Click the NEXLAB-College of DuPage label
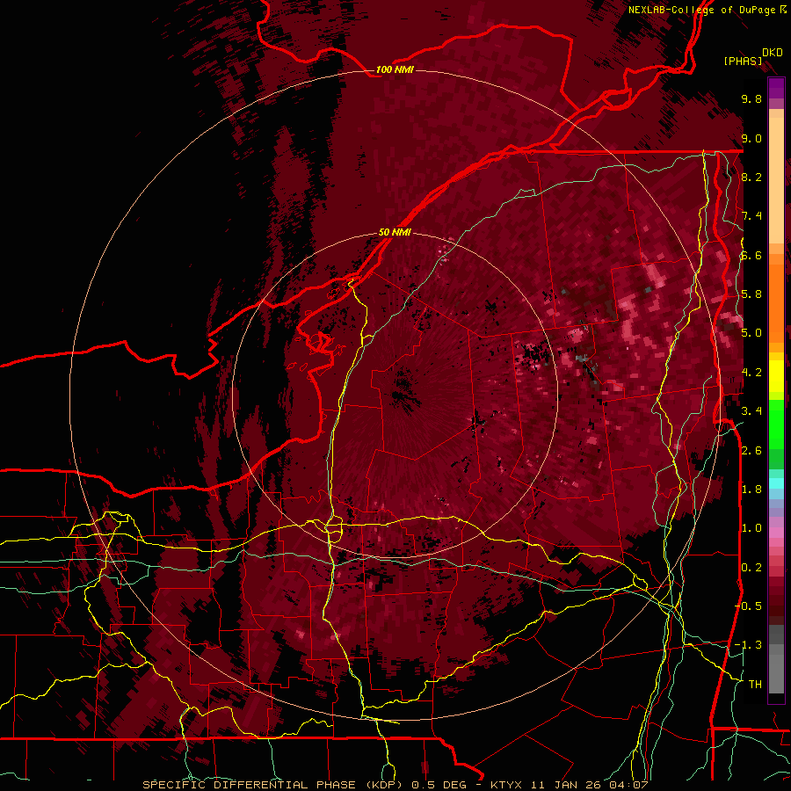This screenshot has width=791, height=791. pos(703,10)
